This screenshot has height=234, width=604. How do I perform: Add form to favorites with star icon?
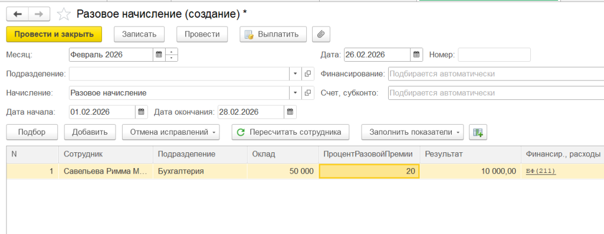tap(64, 15)
